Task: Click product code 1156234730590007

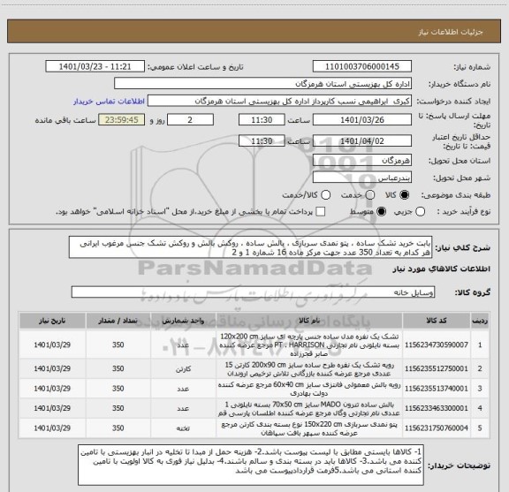Action: 437,344
